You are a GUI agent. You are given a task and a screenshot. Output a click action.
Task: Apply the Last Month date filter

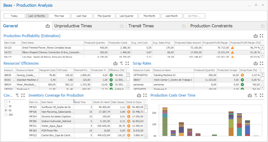(172, 16)
